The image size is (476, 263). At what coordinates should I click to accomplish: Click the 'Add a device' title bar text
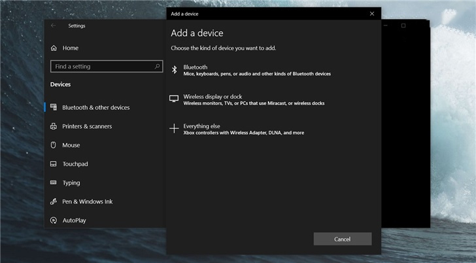point(184,14)
